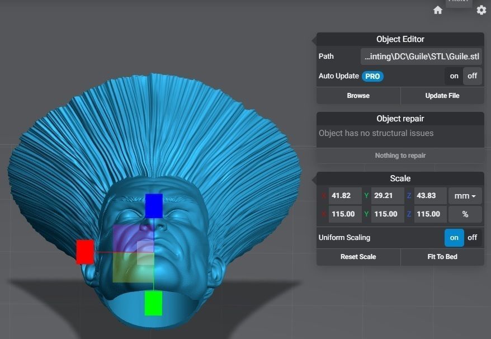Click the Reset Scale button
The image size is (491, 339).
(x=358, y=257)
